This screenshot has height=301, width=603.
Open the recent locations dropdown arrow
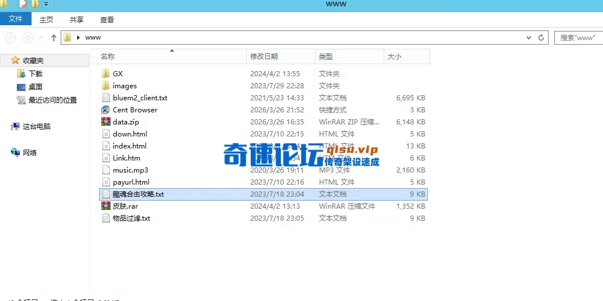(x=41, y=38)
